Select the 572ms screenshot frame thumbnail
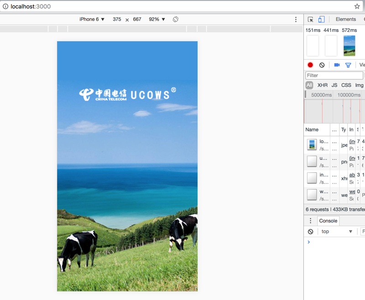Image resolution: width=365 pixels, height=300 pixels. point(349,46)
